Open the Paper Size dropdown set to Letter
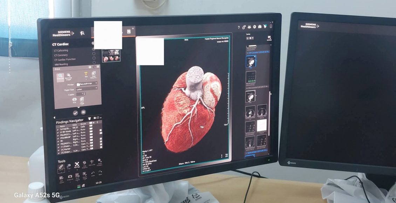Image resolution: width=396 pixels, height=203 pixels. coord(87,89)
